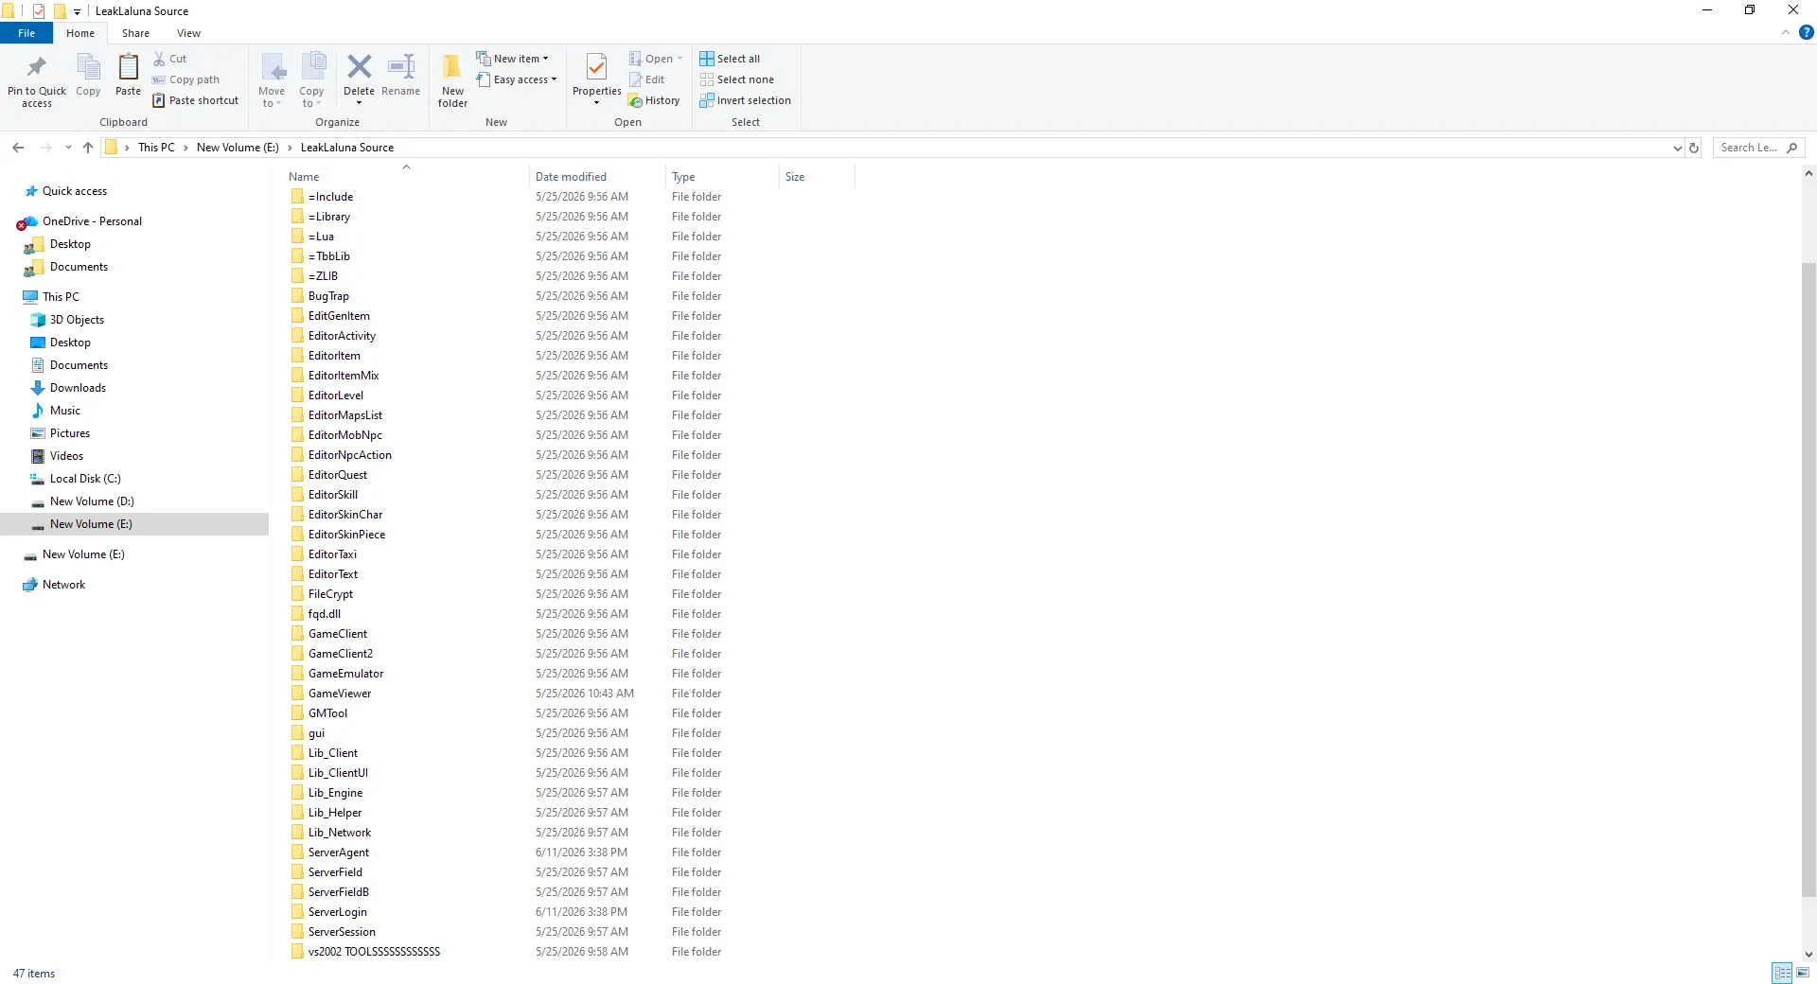Select Downloads in navigation pane

click(78, 388)
